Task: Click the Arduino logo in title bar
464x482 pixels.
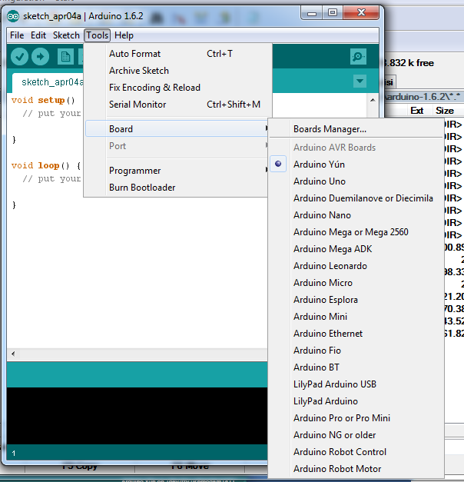Action: [x=14, y=16]
